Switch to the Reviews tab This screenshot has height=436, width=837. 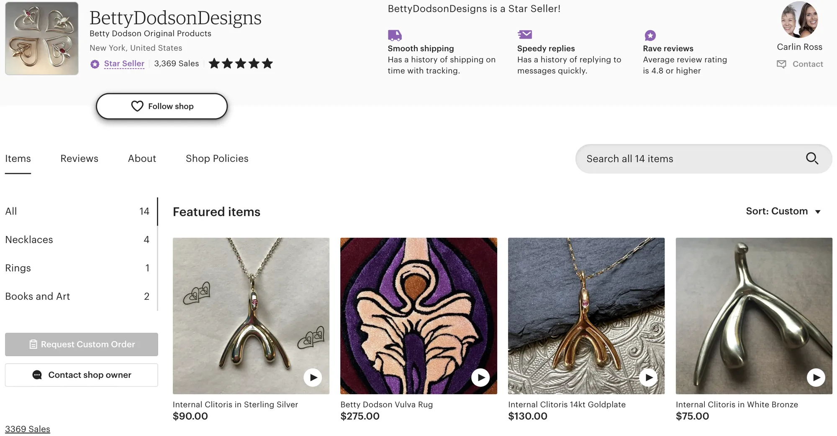[x=79, y=158]
